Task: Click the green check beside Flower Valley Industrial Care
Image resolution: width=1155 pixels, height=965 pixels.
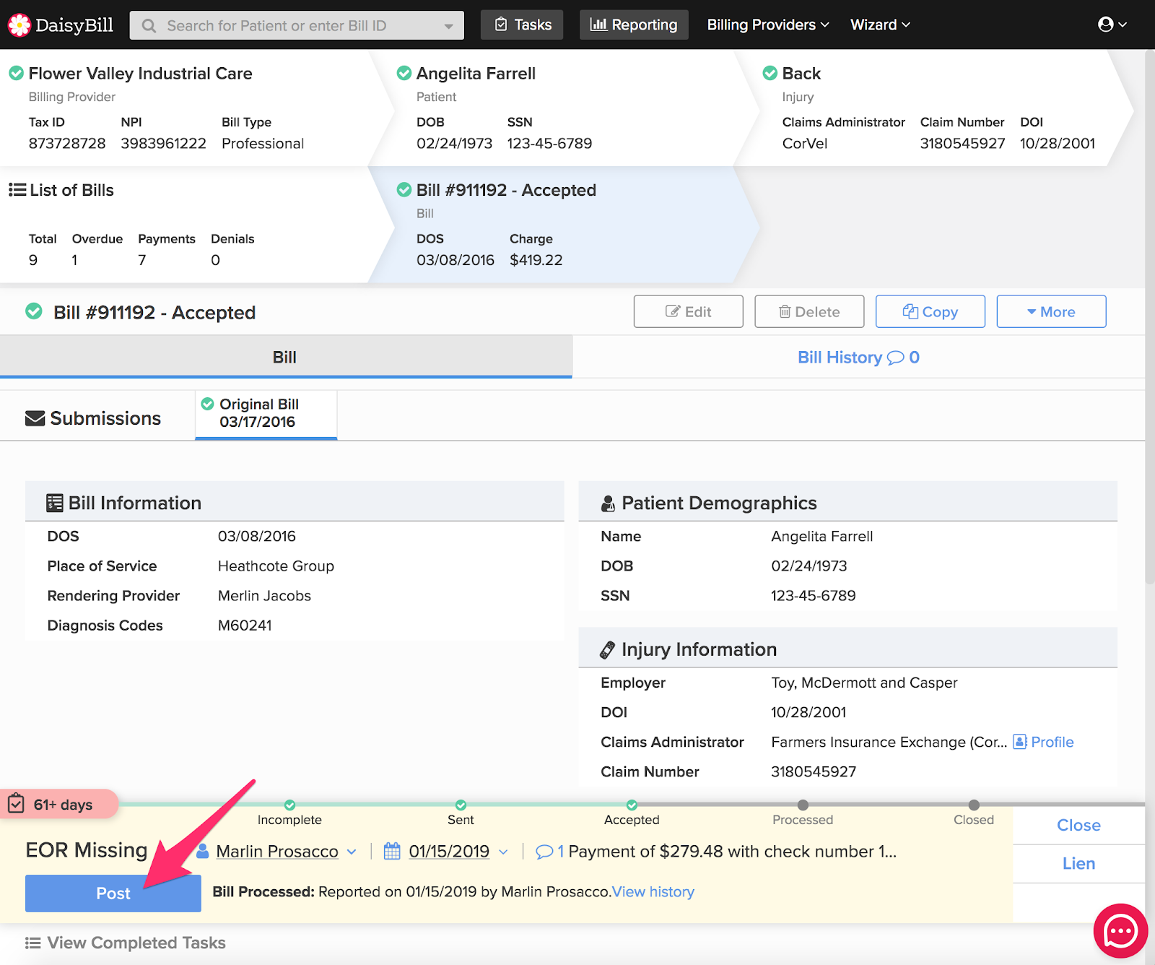Action: 16,73
